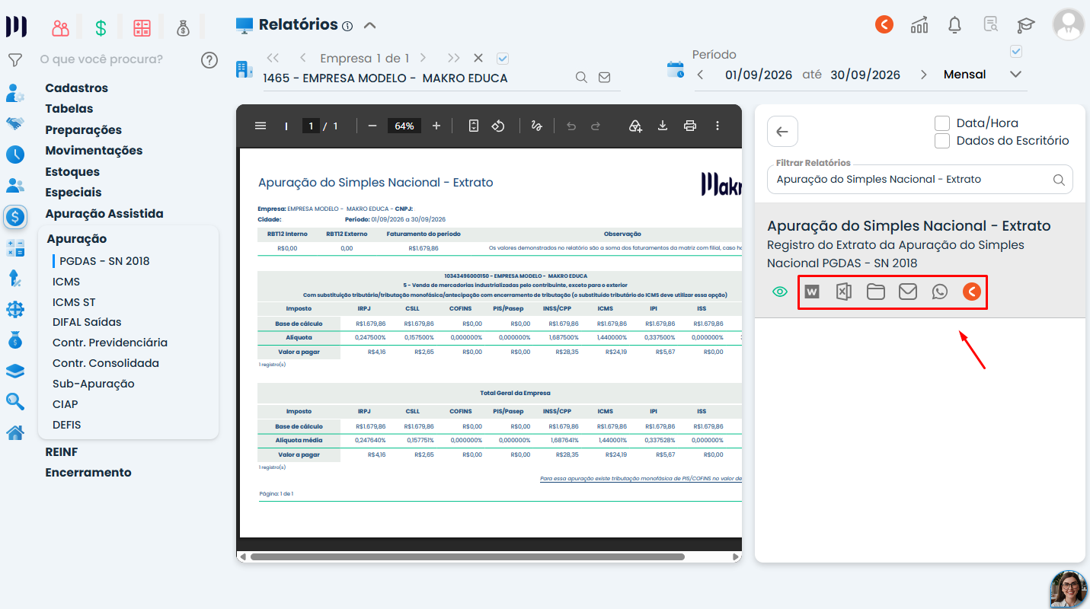
Task: Enable the Data/Hora checkbox
Action: [942, 123]
